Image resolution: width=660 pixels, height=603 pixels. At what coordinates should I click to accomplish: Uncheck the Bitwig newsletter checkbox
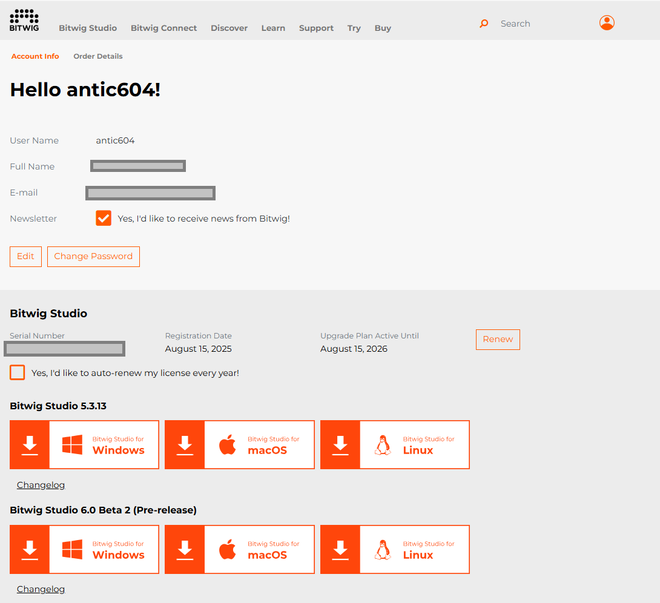[x=104, y=219]
